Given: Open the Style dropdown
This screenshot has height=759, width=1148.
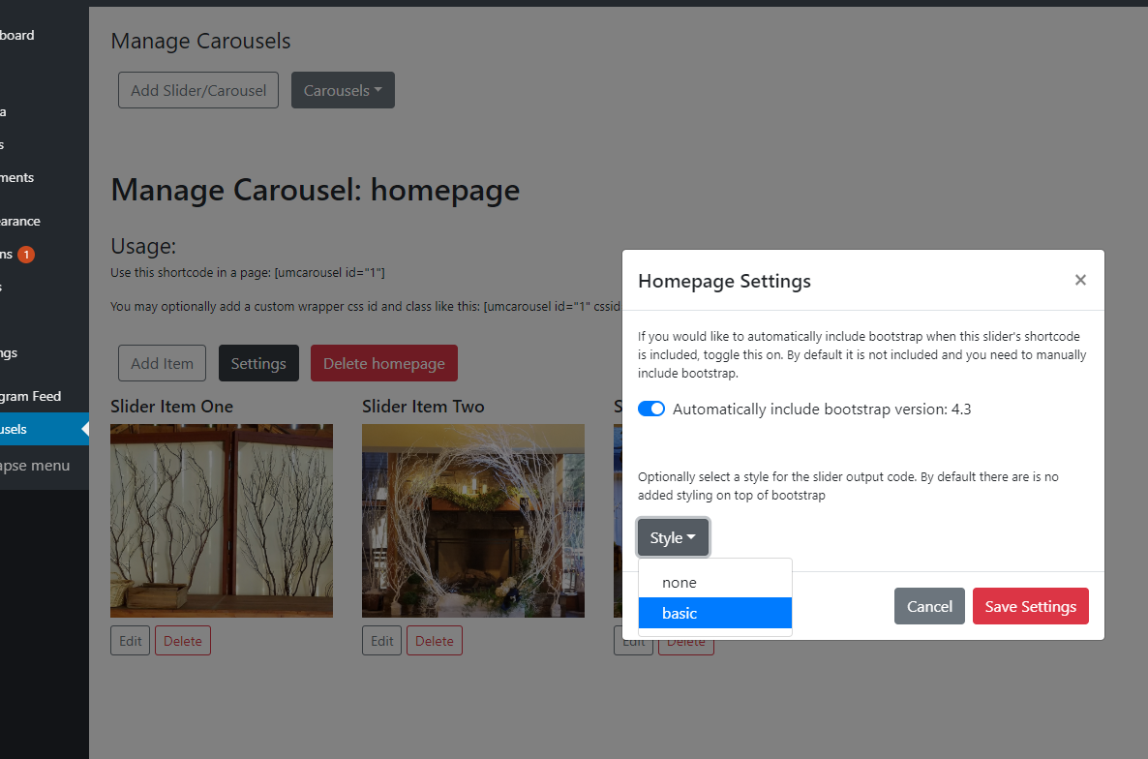Looking at the screenshot, I should click(673, 537).
